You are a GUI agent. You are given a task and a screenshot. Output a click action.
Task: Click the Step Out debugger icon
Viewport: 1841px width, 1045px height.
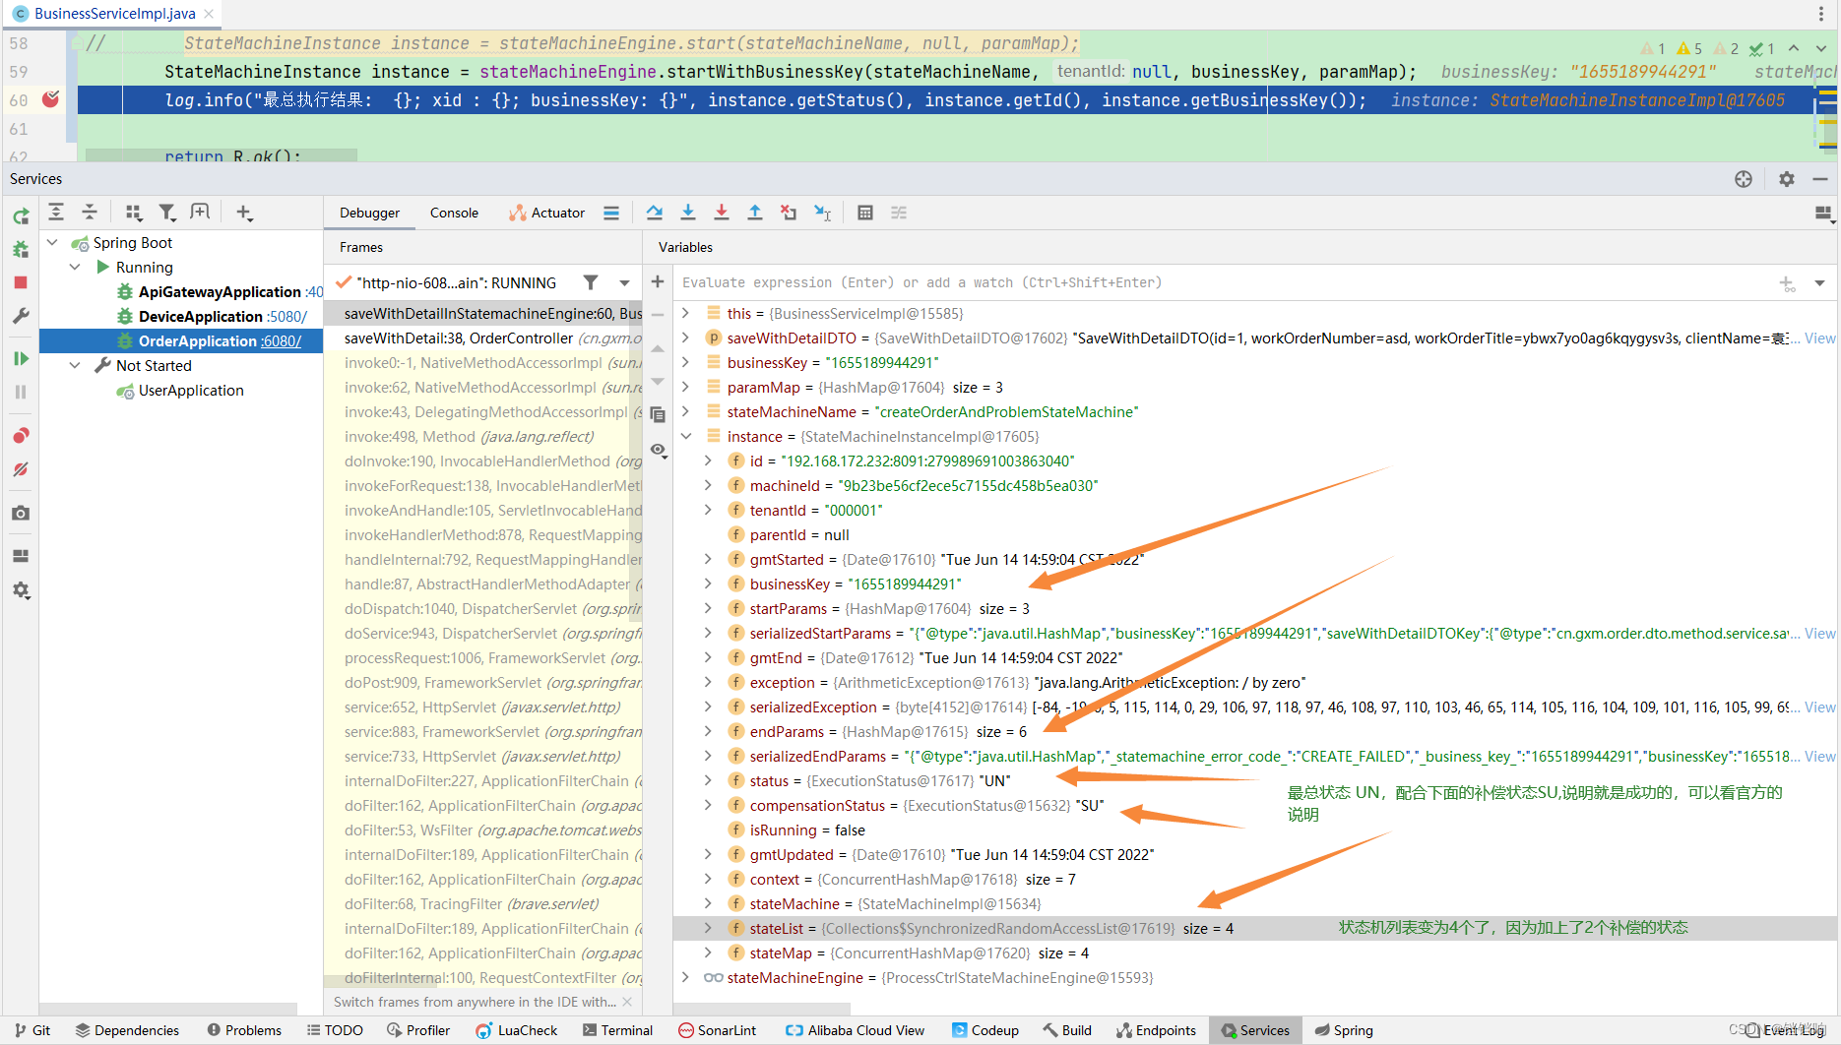tap(755, 213)
